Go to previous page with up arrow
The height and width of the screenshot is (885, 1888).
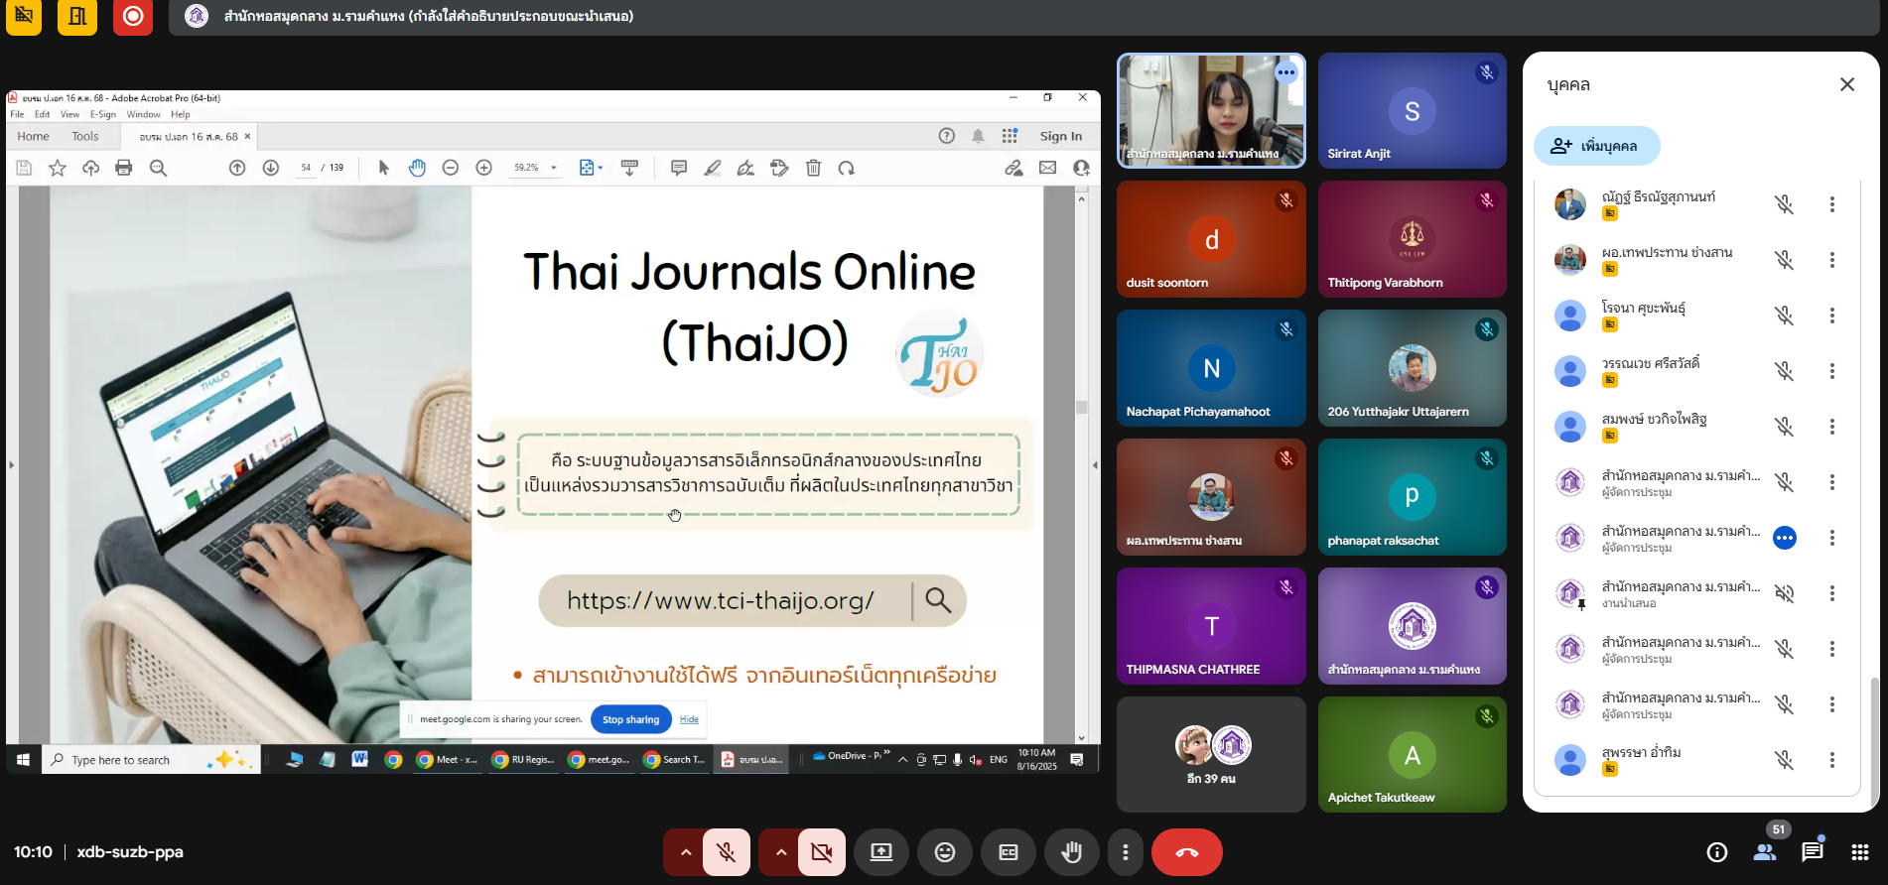(x=237, y=168)
